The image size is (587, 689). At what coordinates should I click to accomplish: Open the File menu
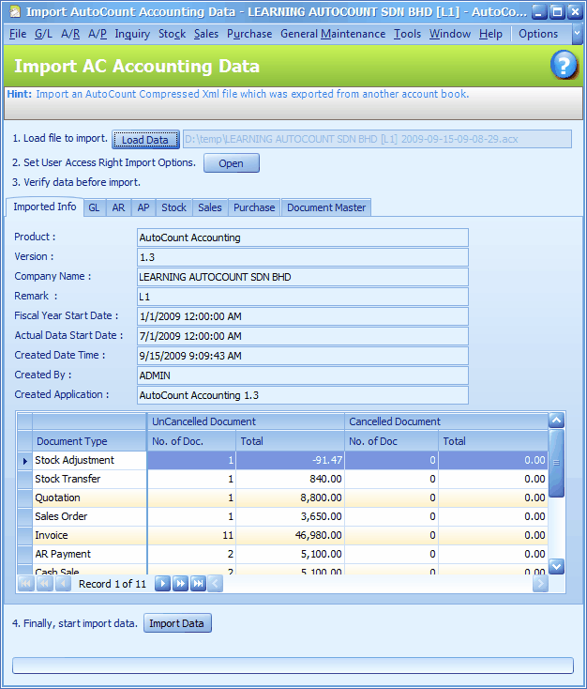pyautogui.click(x=18, y=34)
